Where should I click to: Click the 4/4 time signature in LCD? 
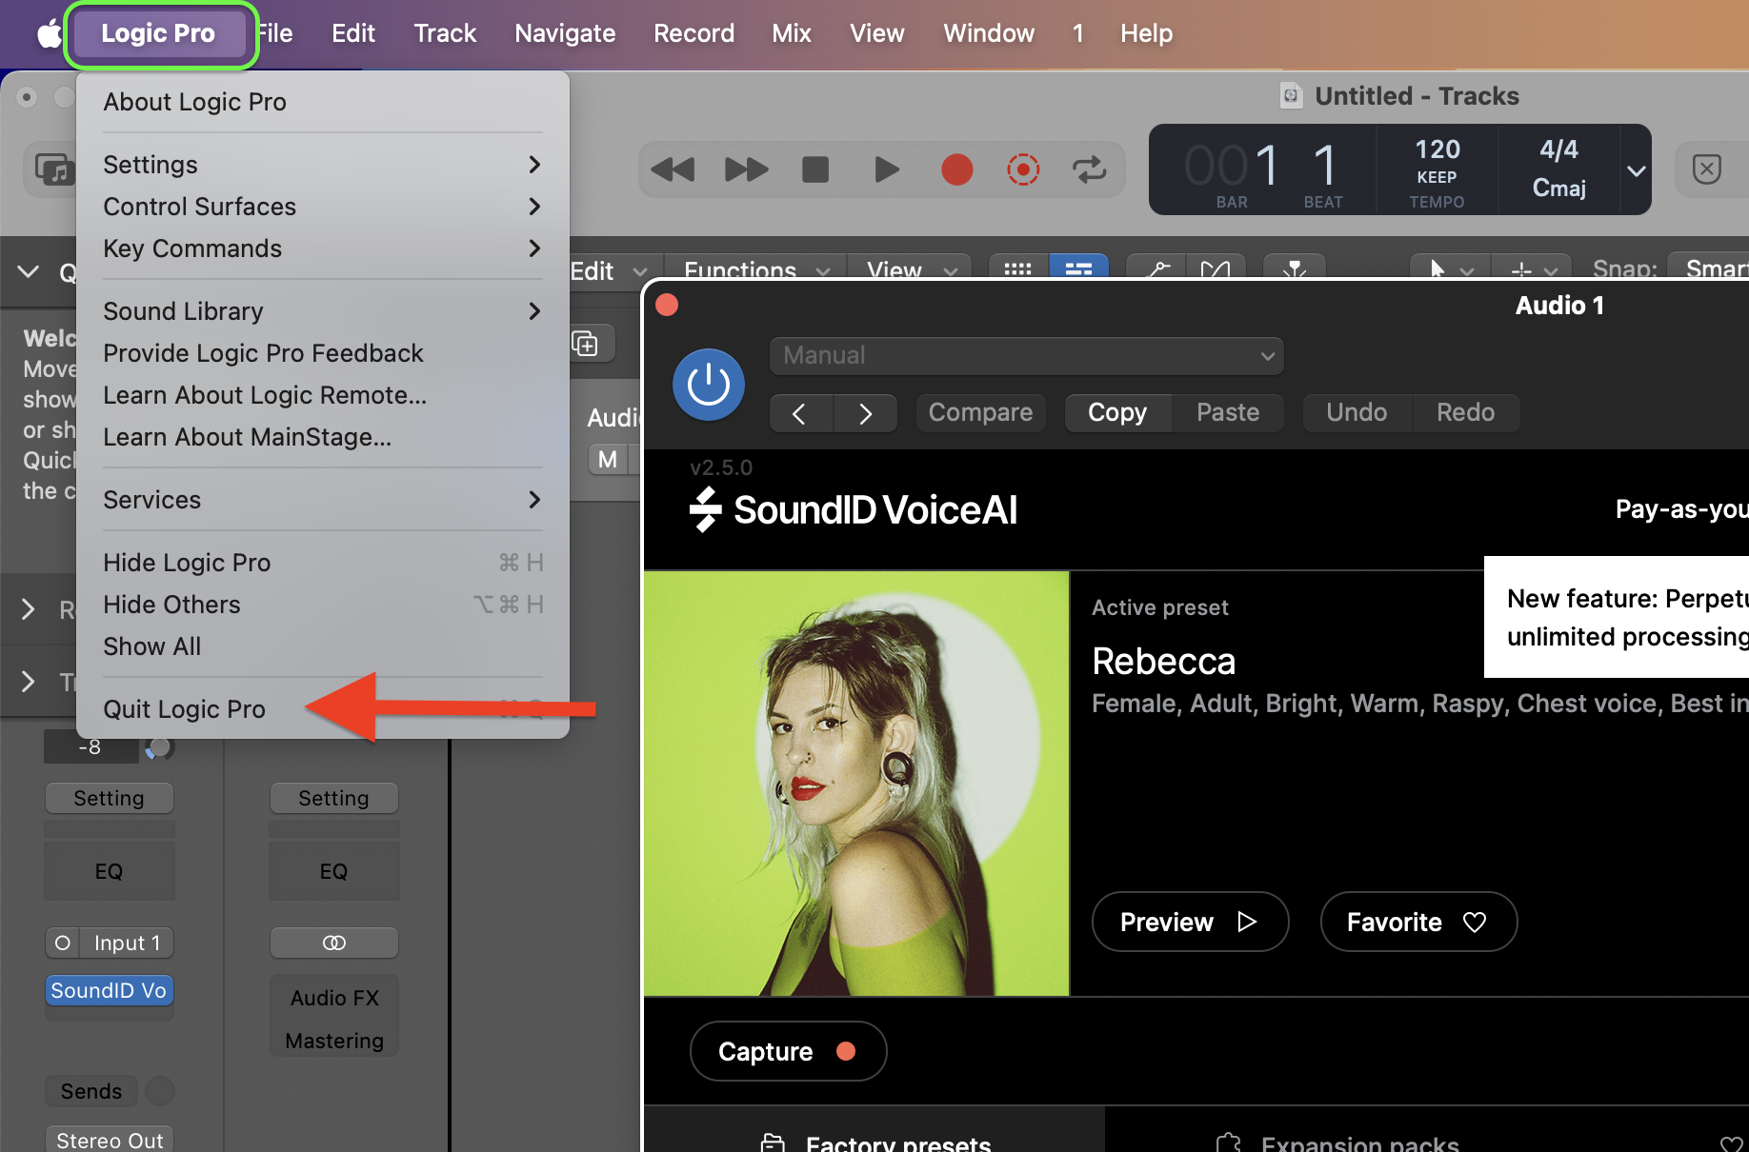(x=1558, y=149)
